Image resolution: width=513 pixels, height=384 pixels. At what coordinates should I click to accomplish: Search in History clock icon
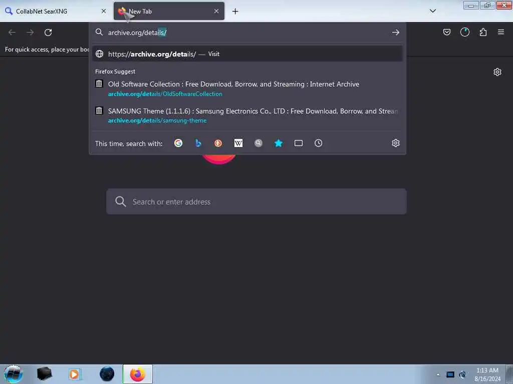coord(318,143)
